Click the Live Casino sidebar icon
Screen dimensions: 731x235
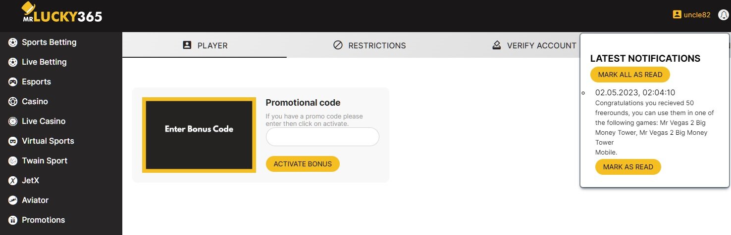[x=13, y=121]
